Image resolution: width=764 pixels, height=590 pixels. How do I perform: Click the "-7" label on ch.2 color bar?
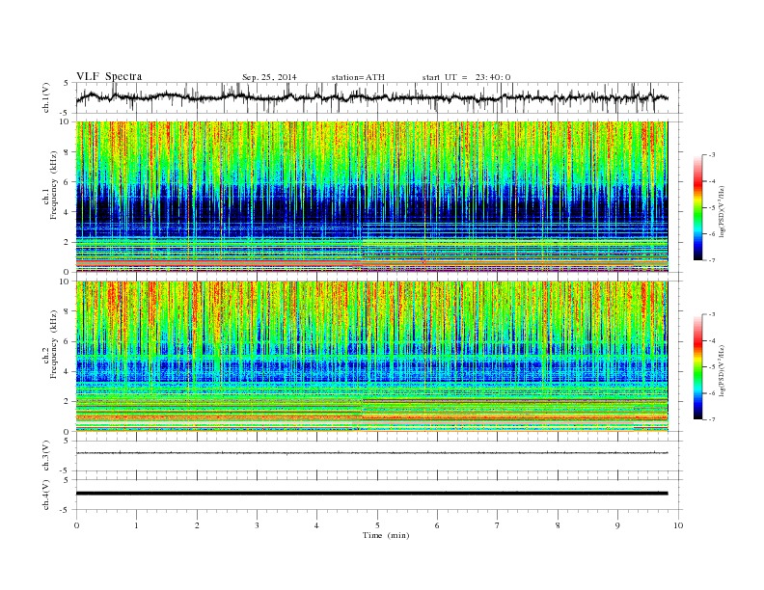point(711,419)
